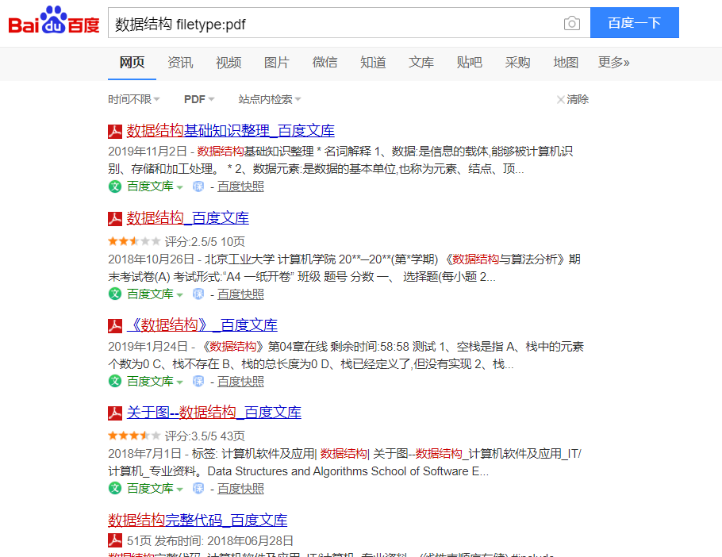
Task: Click text 评分:3.5/5 43页
Action: [x=205, y=436]
